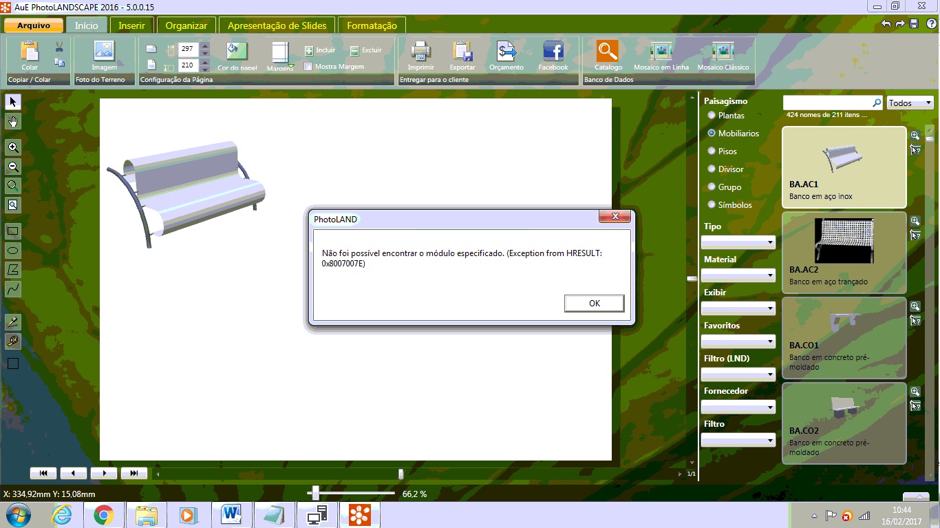
Task: Switch to the Inserir tab
Action: [x=131, y=25]
